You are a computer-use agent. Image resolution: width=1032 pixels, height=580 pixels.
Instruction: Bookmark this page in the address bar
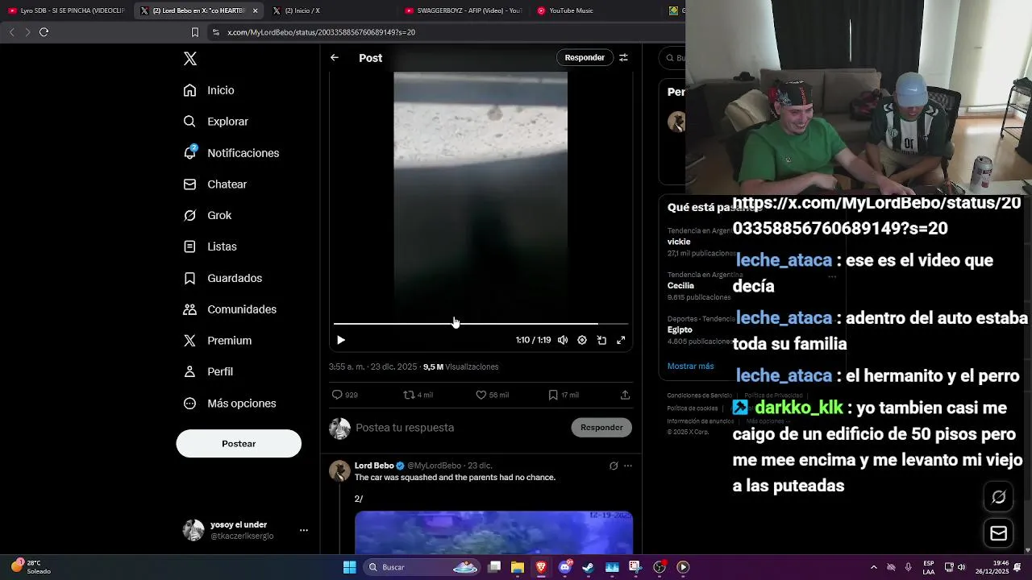194,32
